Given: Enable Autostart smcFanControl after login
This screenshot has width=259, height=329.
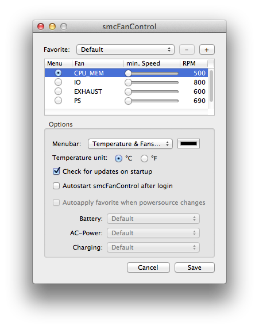Looking at the screenshot, I should point(56,186).
